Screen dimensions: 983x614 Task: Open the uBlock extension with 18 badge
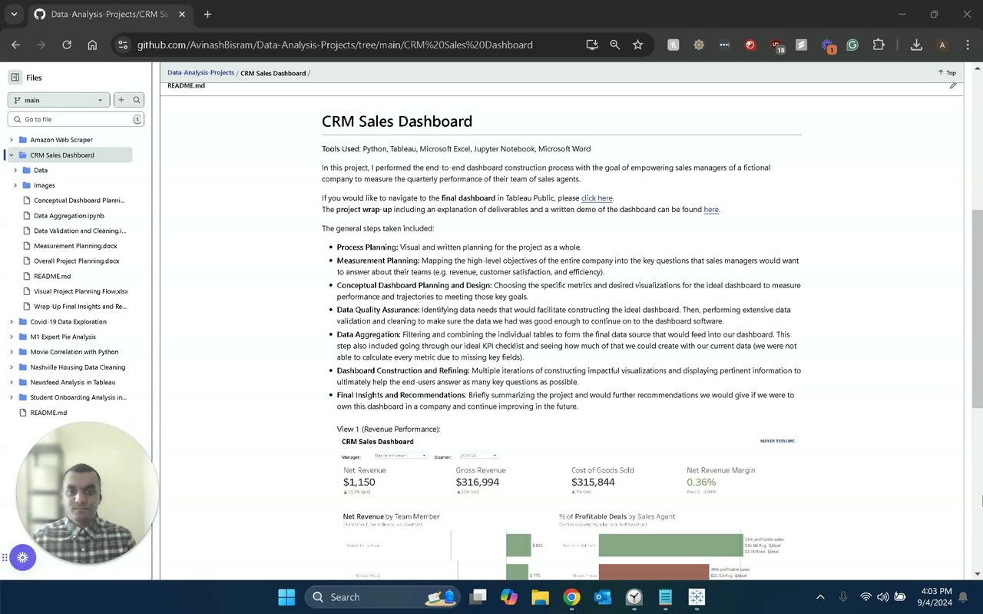click(x=777, y=45)
